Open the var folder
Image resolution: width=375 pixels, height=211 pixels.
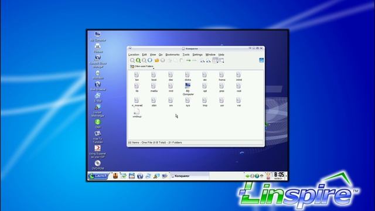[x=238, y=102]
